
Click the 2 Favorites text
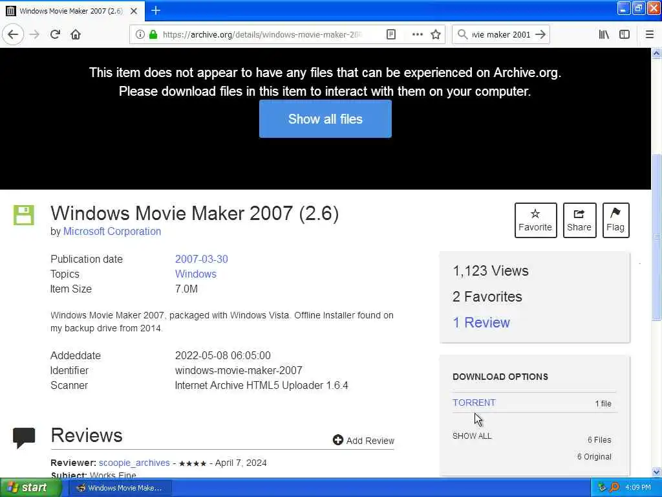[487, 296]
